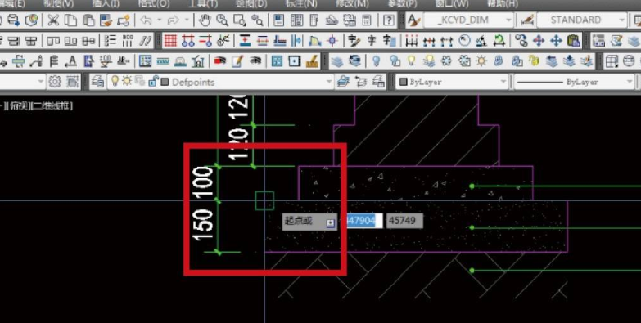Open the help question mark icon

pyautogui.click(x=390, y=20)
